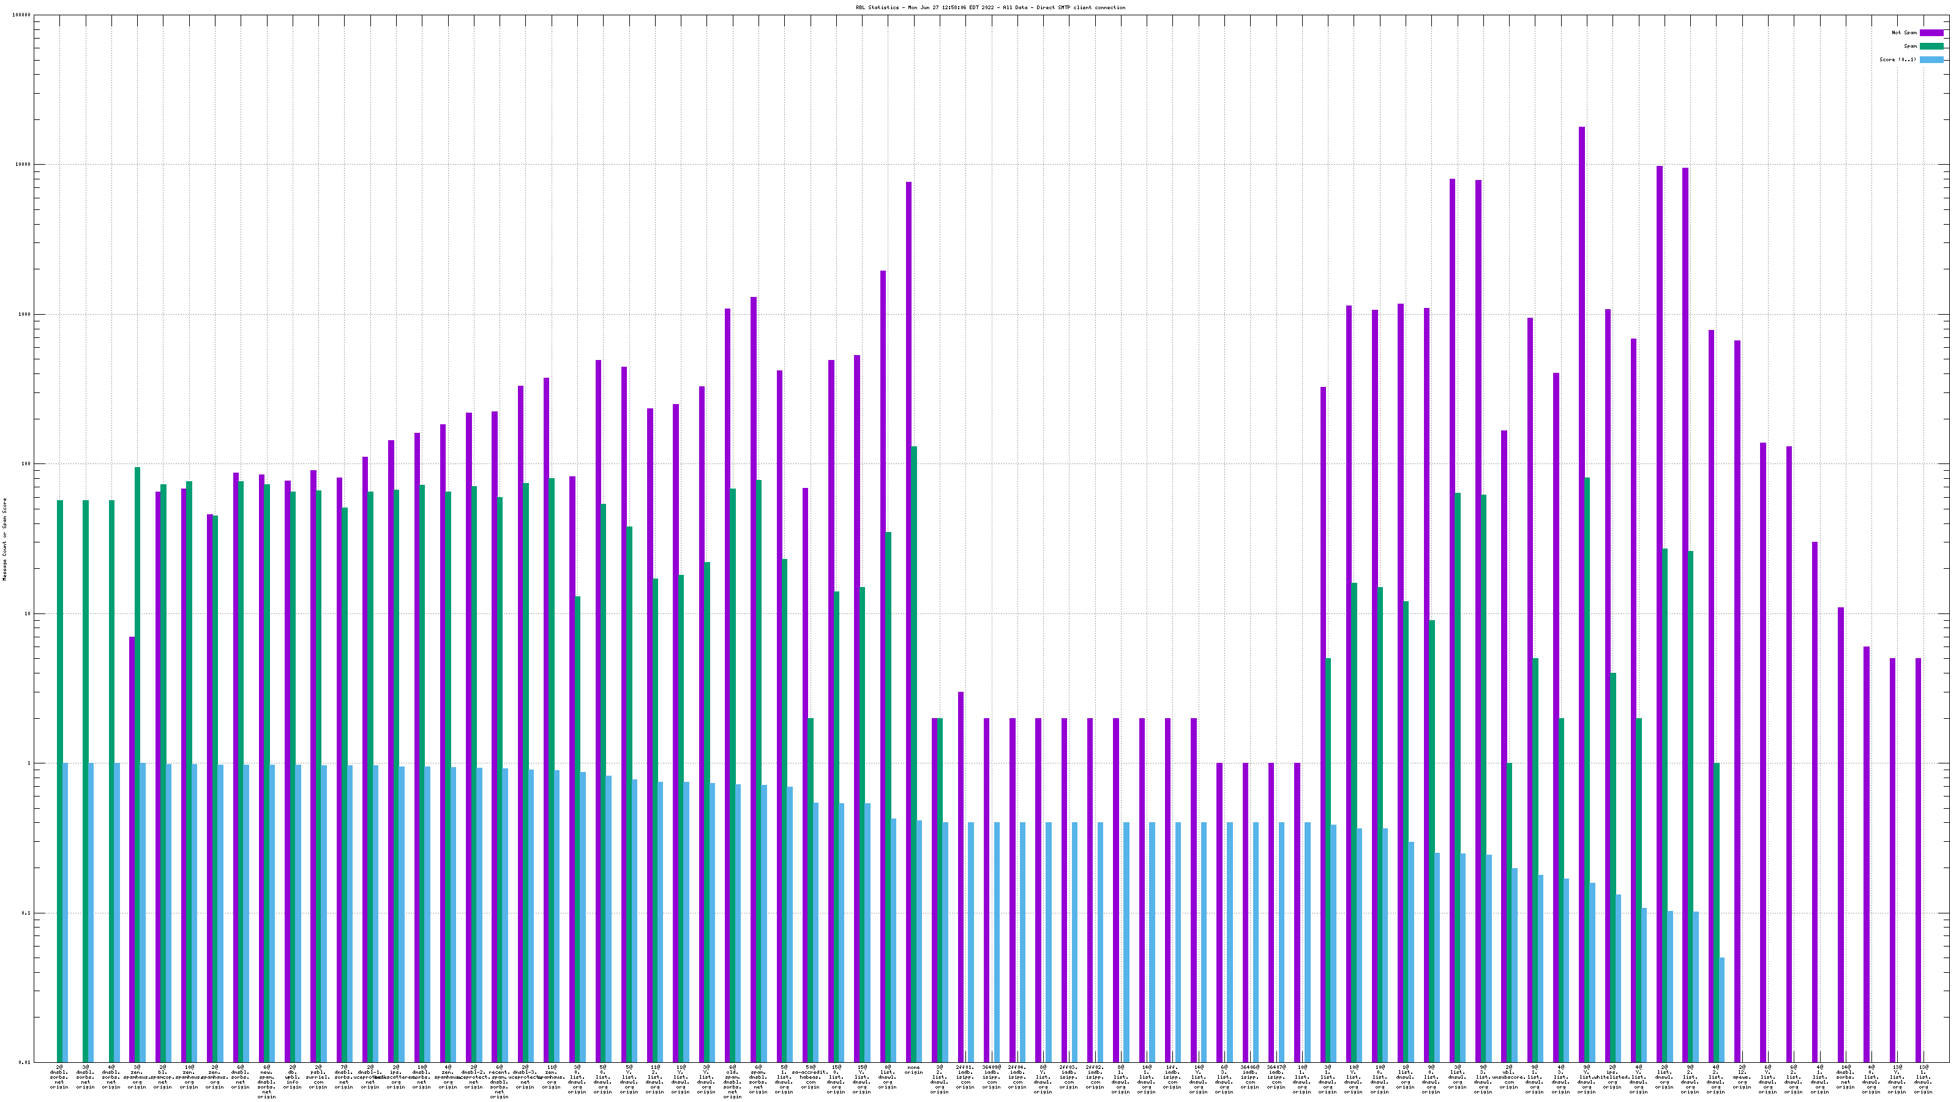Click the 'Score (0..1)' legend text

[1897, 59]
